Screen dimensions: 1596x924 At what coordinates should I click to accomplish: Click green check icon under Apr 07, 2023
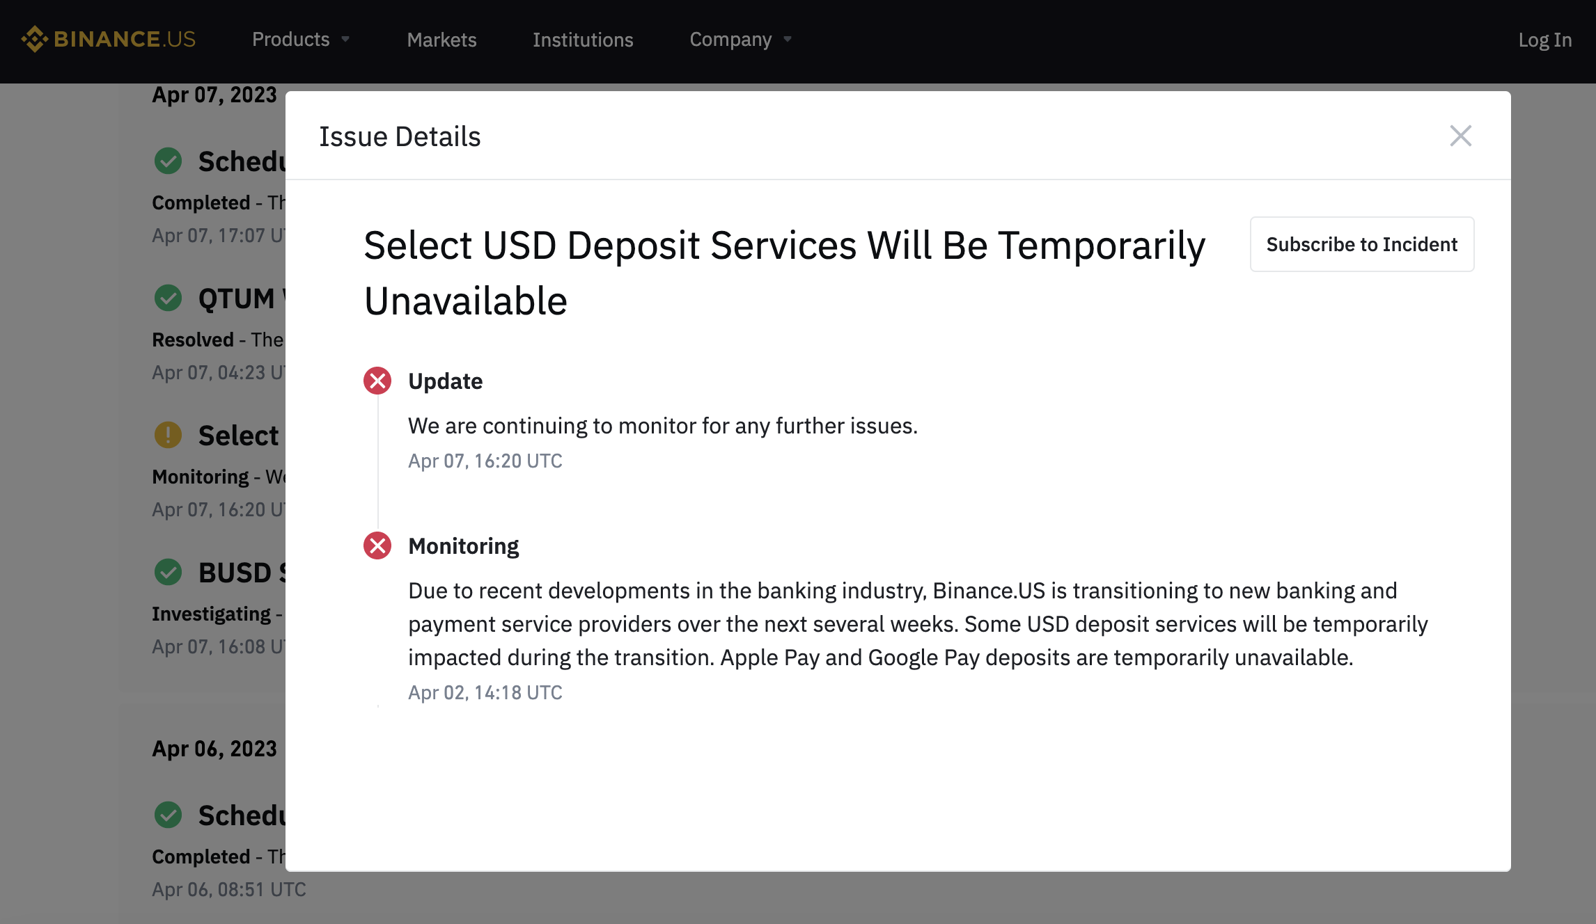click(x=168, y=161)
